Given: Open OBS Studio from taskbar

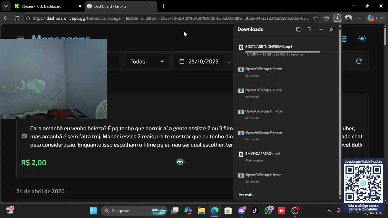Looking at the screenshot, I should click(x=295, y=211).
